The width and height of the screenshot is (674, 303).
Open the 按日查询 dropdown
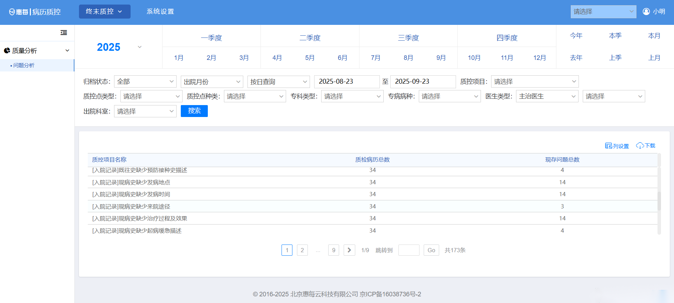279,82
